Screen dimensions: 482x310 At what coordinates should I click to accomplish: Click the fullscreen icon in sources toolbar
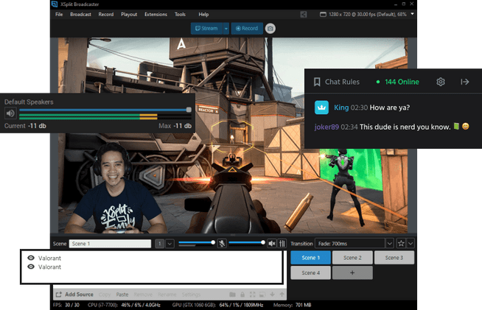click(x=252, y=295)
